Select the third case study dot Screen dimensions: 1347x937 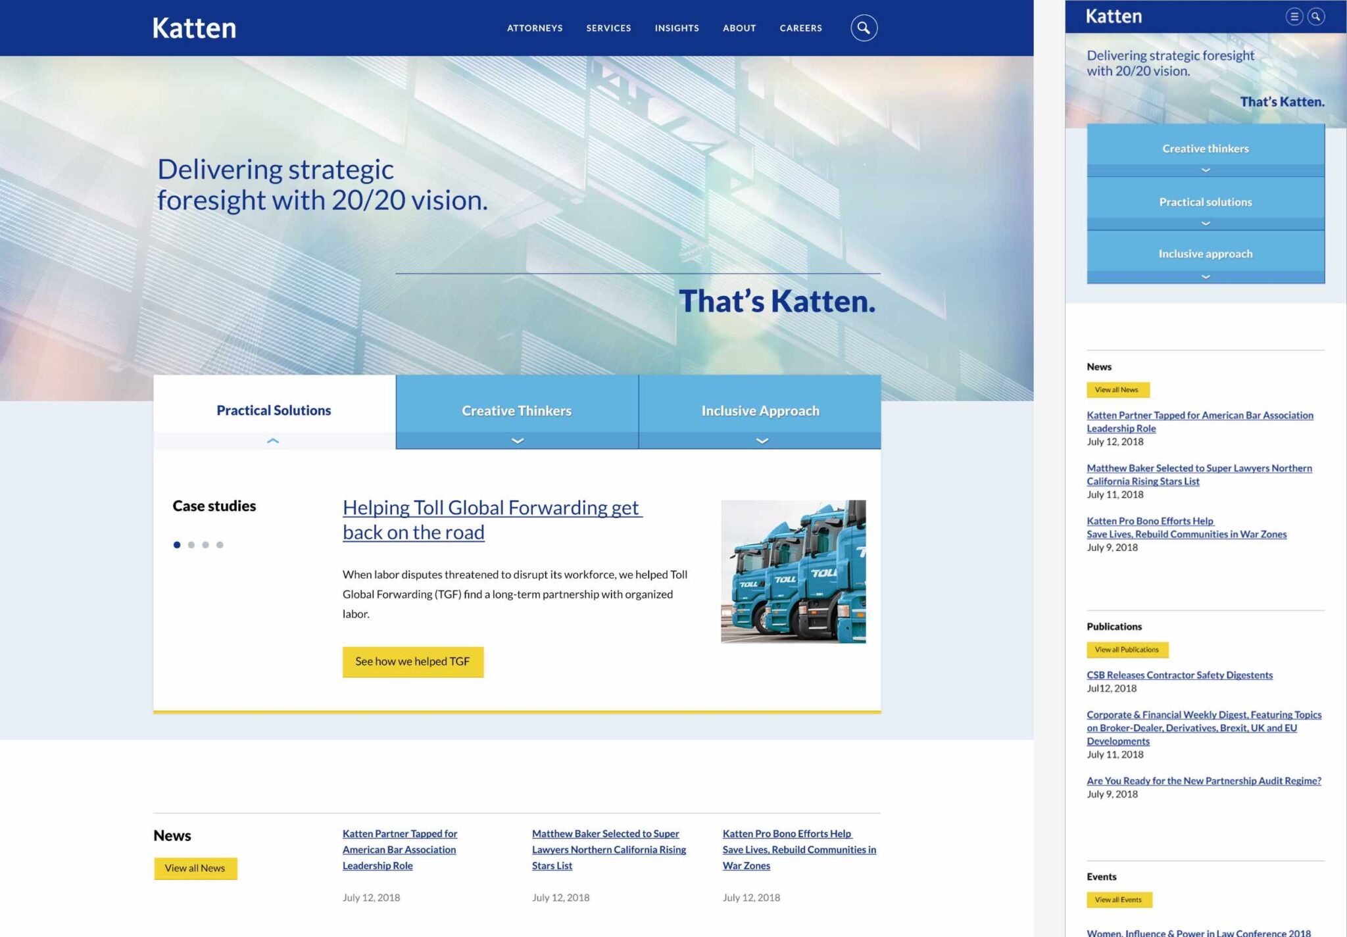click(205, 544)
